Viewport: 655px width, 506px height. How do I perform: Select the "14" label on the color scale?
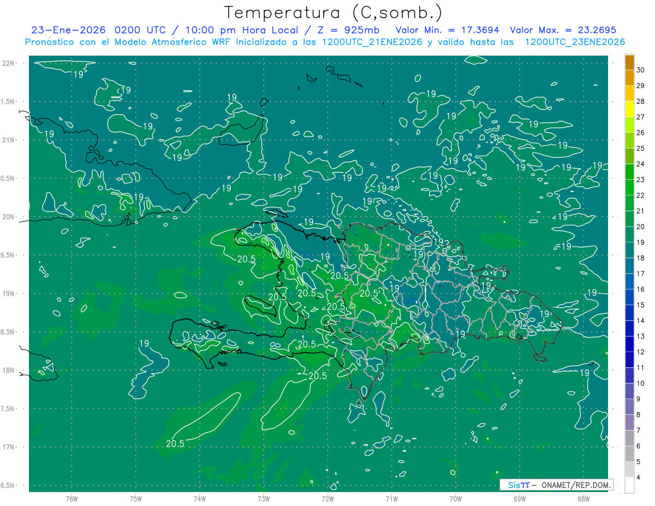point(641,321)
